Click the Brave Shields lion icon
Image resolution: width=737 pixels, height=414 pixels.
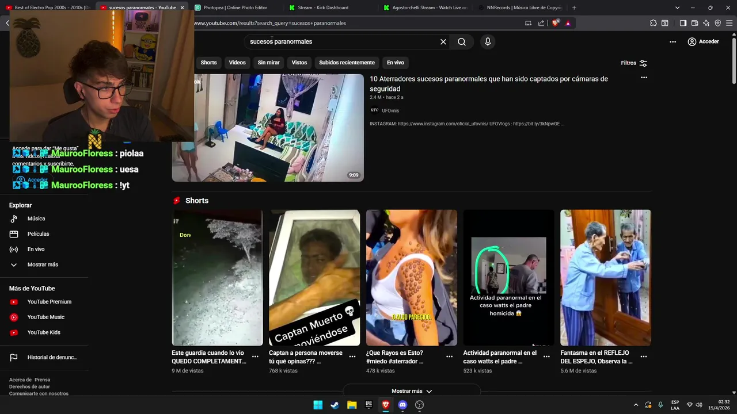[x=555, y=23]
